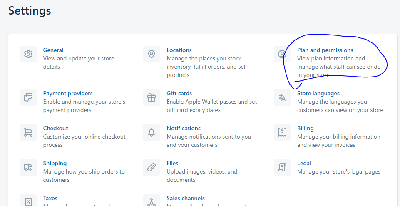Image resolution: width=400 pixels, height=206 pixels.
Task: Open the Locations settings link
Action: tap(179, 50)
